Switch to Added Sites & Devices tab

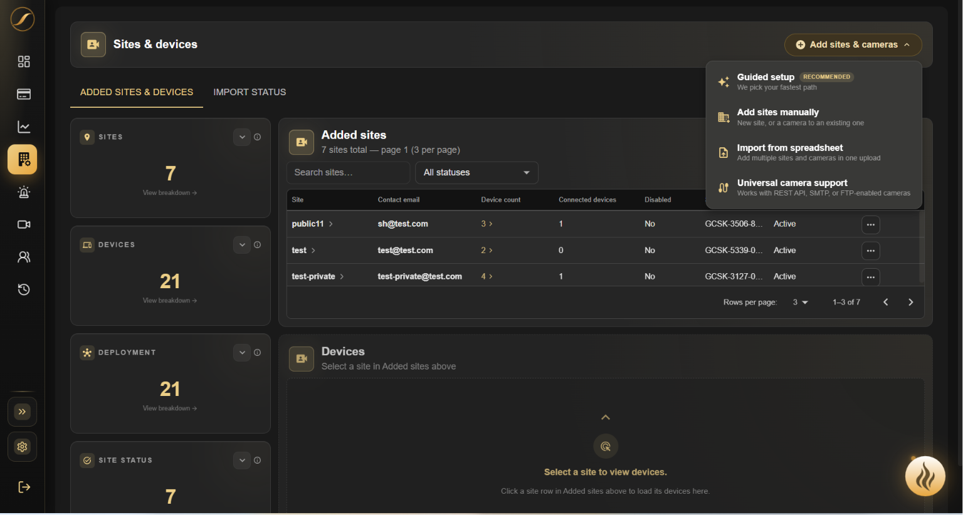137,92
